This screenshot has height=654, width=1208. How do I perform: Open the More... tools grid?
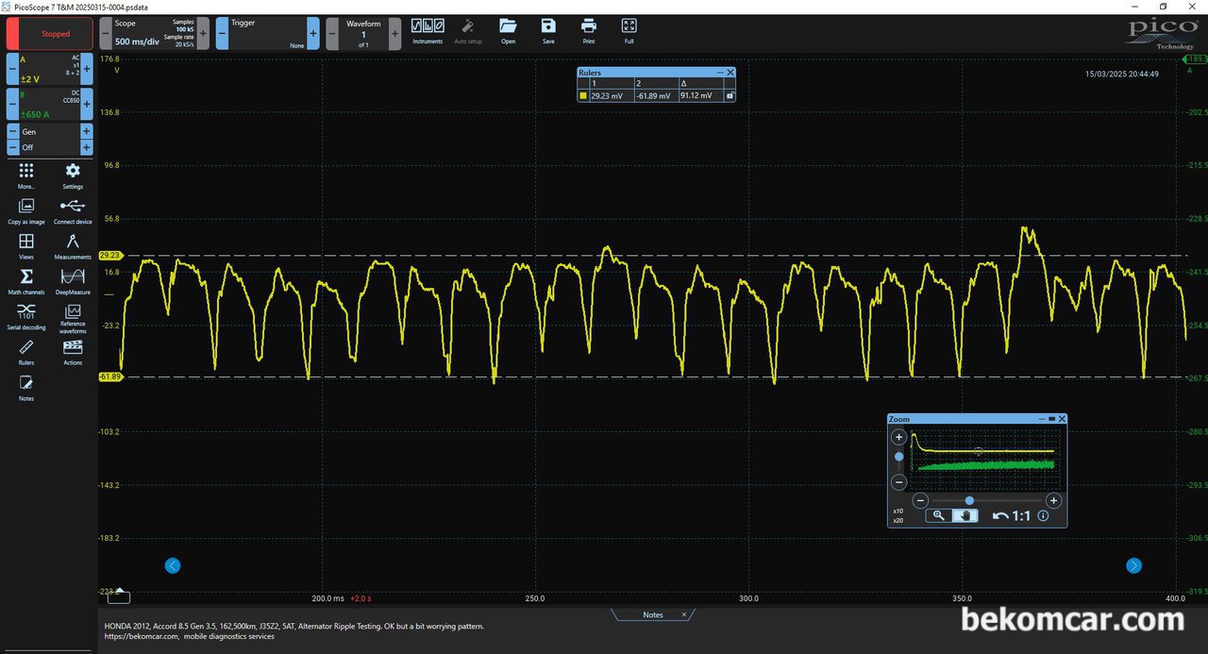click(x=26, y=176)
